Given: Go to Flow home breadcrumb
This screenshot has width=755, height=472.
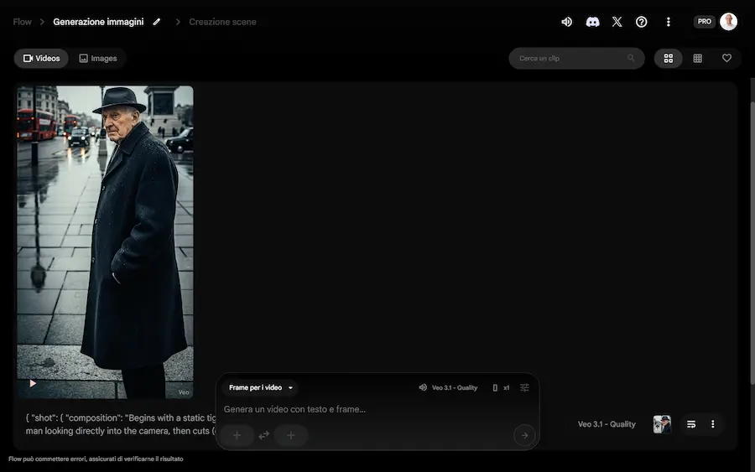Looking at the screenshot, I should coord(22,22).
